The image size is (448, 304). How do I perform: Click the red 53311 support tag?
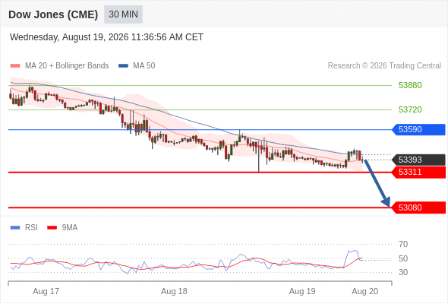tap(418, 173)
